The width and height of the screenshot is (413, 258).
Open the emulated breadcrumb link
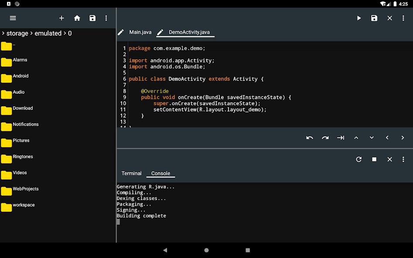pyautogui.click(x=48, y=33)
